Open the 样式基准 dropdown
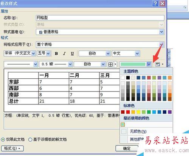189x156 pixels. click(161, 32)
